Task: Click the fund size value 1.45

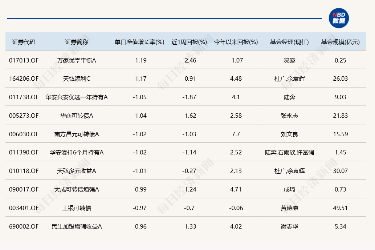Action: 340,152
